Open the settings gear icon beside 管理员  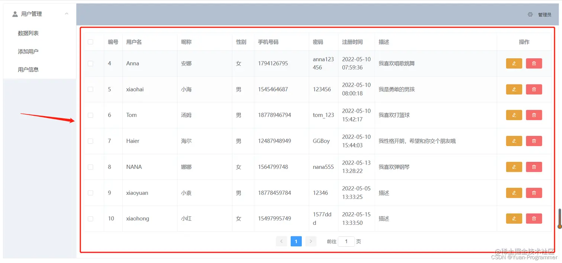coord(530,14)
